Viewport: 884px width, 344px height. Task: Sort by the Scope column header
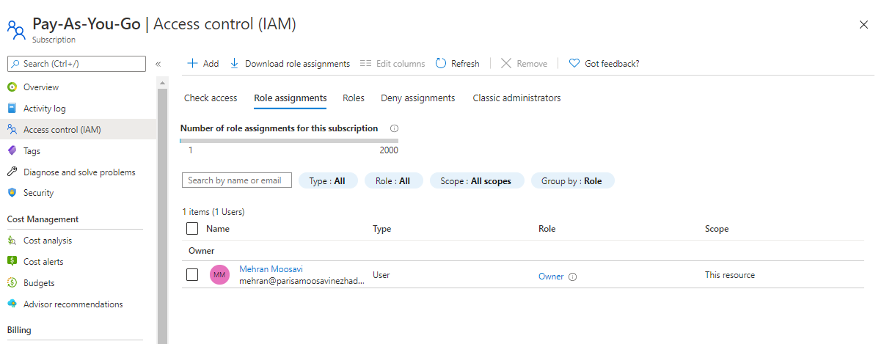pos(717,229)
